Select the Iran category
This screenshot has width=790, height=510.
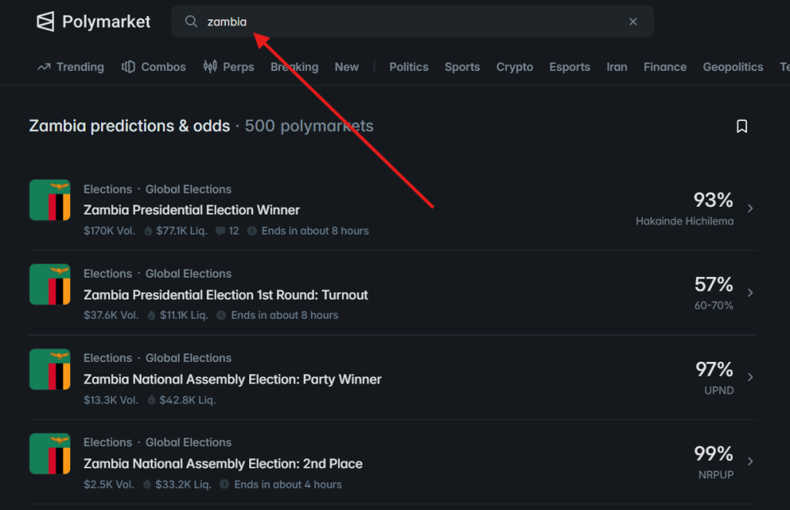[616, 67]
